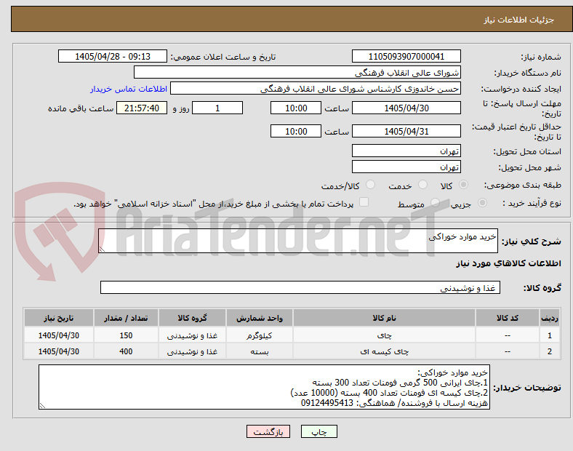Open the اطلاعات تماس خریدار link

tap(128, 89)
